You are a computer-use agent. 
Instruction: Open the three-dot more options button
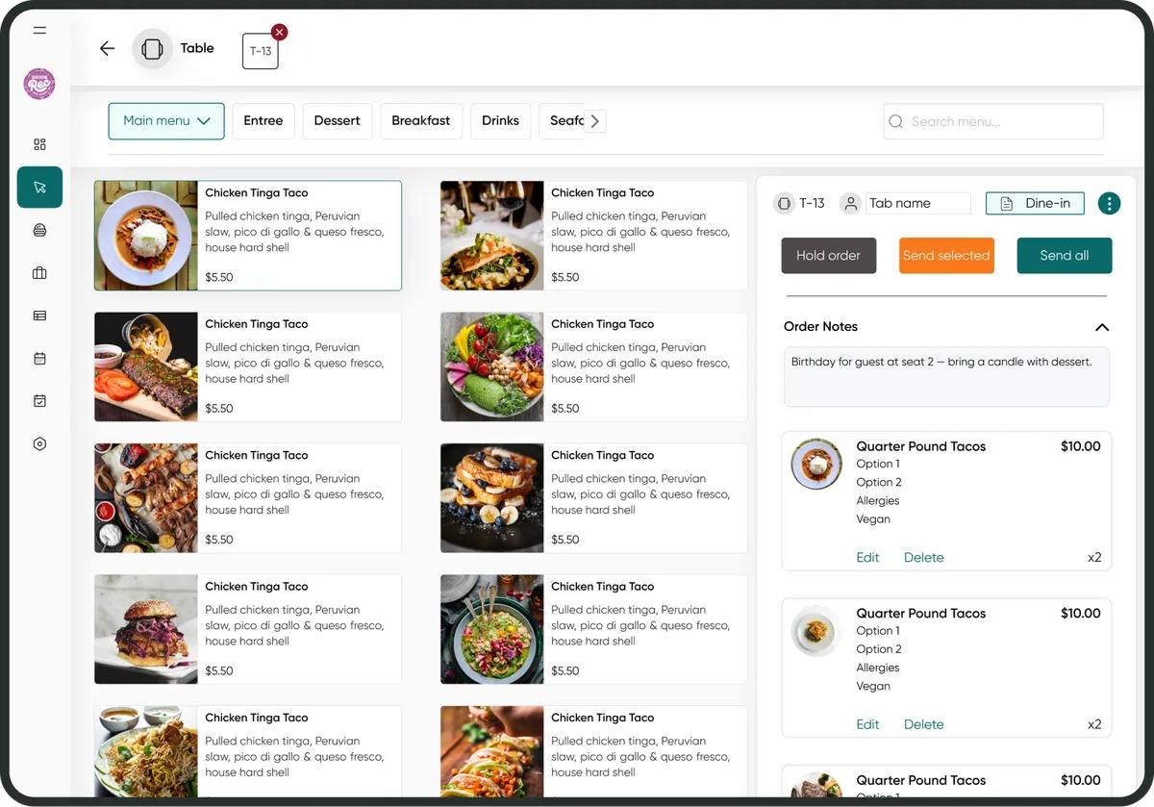(1109, 203)
